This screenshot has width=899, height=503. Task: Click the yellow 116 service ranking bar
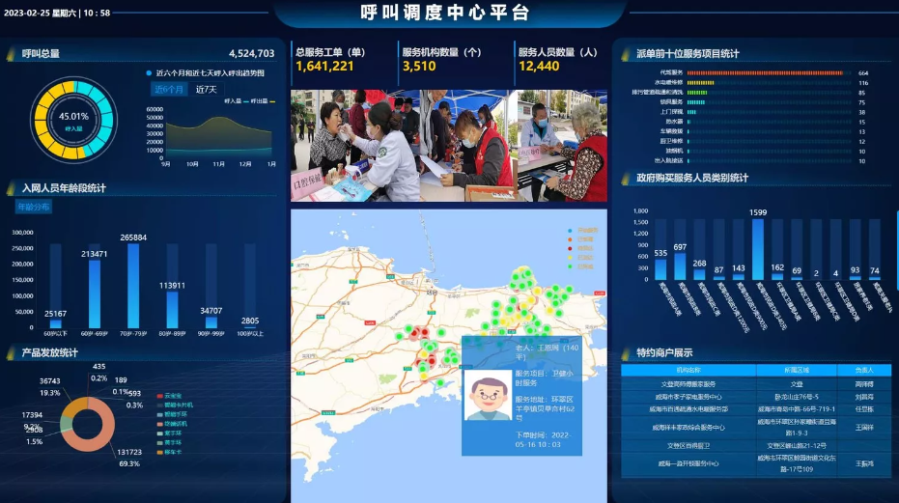coord(701,83)
